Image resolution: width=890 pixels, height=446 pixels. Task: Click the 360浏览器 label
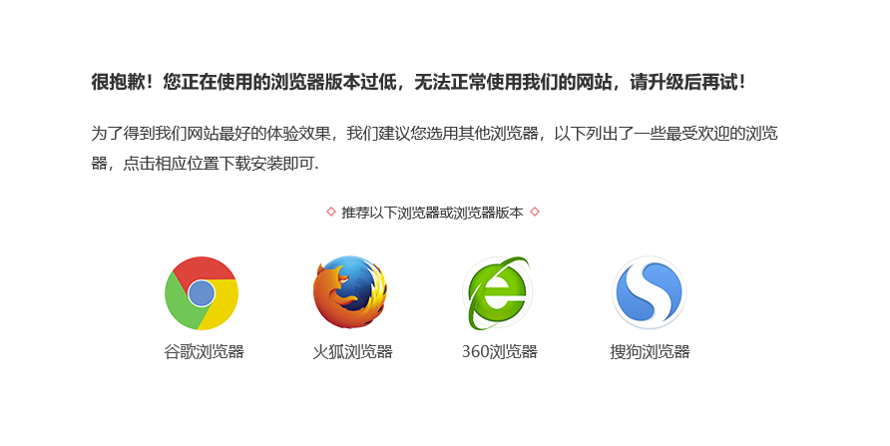tap(500, 352)
